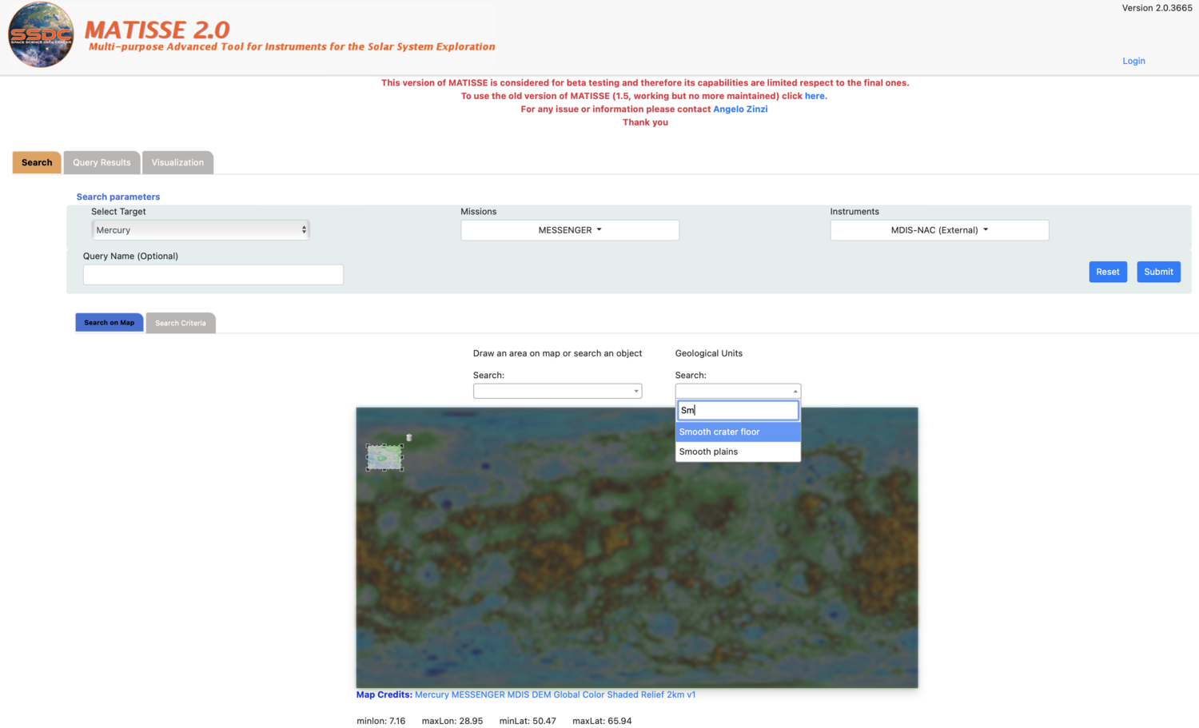The width and height of the screenshot is (1199, 728).
Task: Select the Search main tab
Action: point(37,162)
